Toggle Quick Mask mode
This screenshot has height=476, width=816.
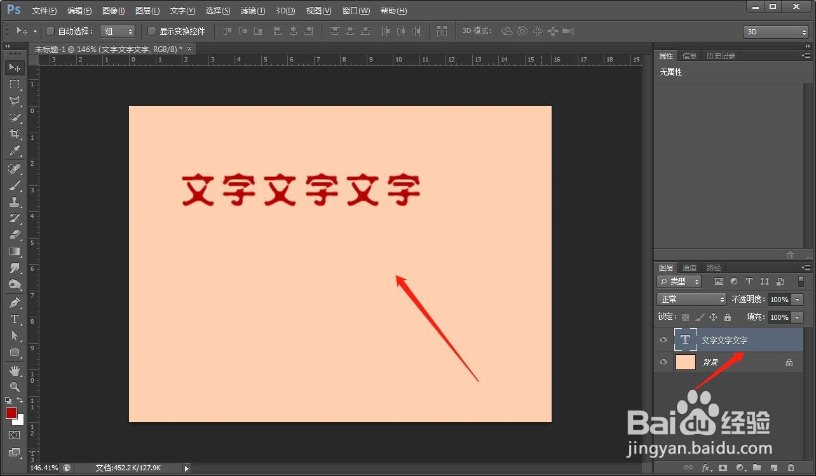tap(15, 435)
